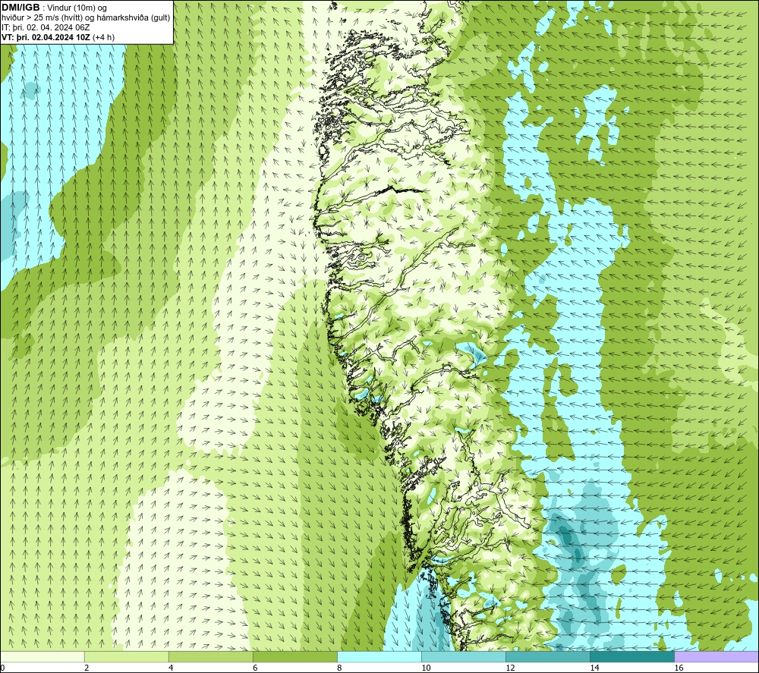Click the purple swatch above 16 m/s

click(x=716, y=656)
